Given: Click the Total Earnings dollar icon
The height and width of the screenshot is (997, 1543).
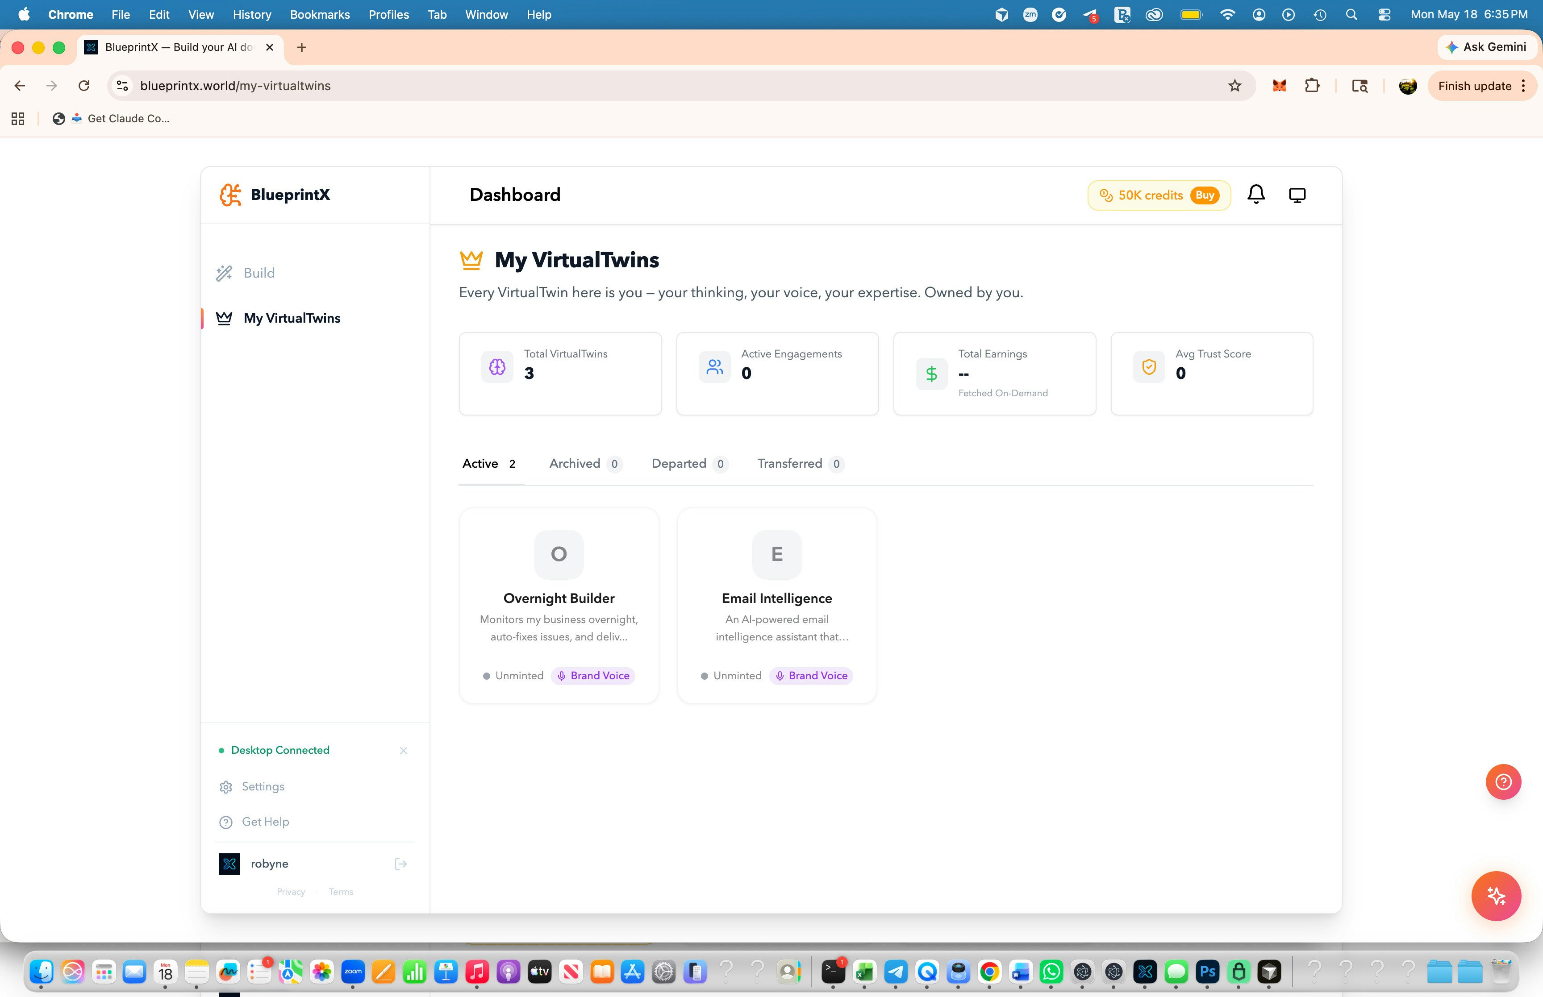Looking at the screenshot, I should point(931,374).
